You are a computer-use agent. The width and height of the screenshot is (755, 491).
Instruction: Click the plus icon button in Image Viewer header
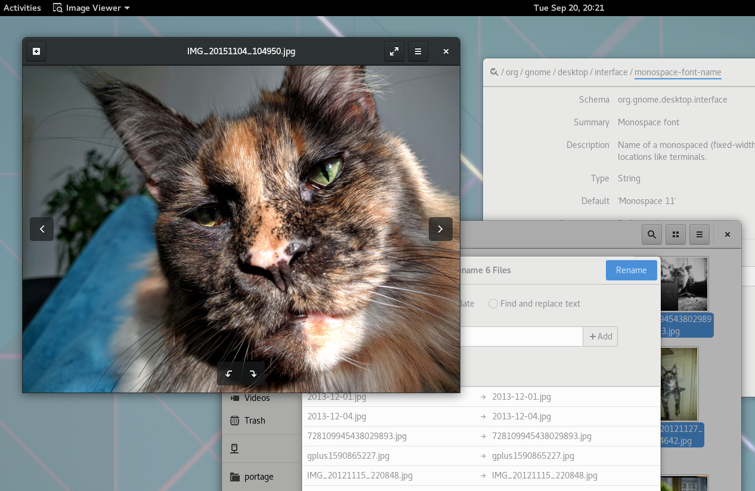[x=36, y=52]
